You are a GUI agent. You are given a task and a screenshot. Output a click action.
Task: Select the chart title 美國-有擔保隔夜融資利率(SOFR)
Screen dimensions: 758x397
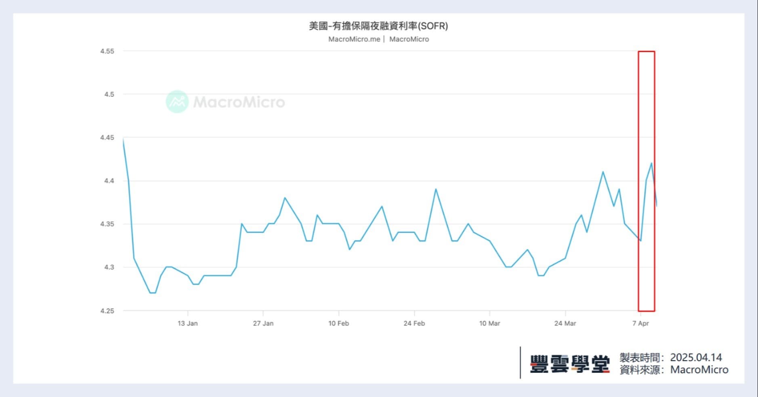pos(378,26)
